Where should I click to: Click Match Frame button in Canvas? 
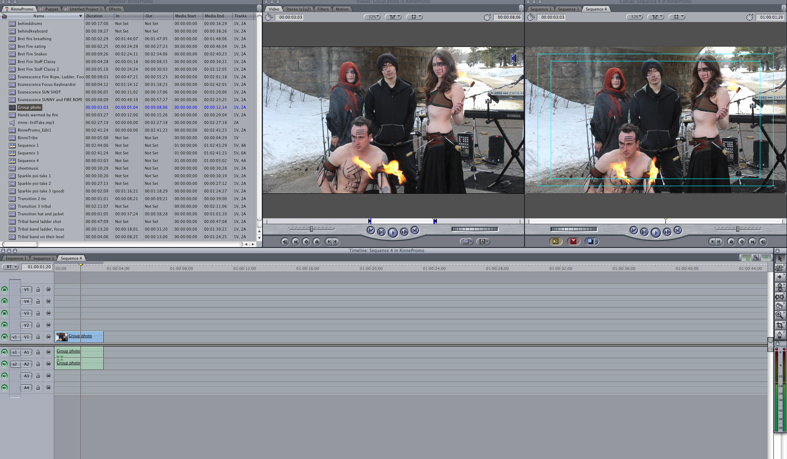pyautogui.click(x=763, y=242)
